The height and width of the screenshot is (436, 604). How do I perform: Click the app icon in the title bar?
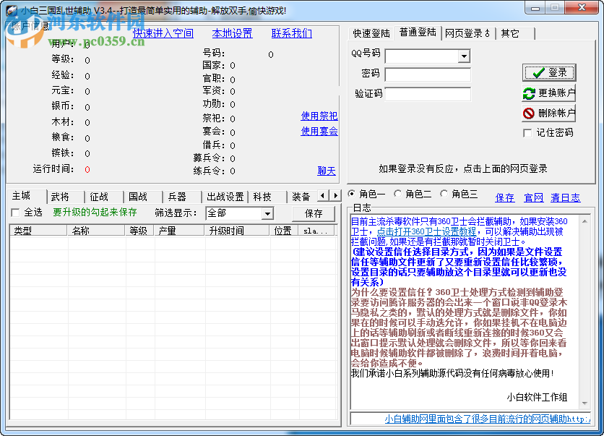(x=11, y=10)
